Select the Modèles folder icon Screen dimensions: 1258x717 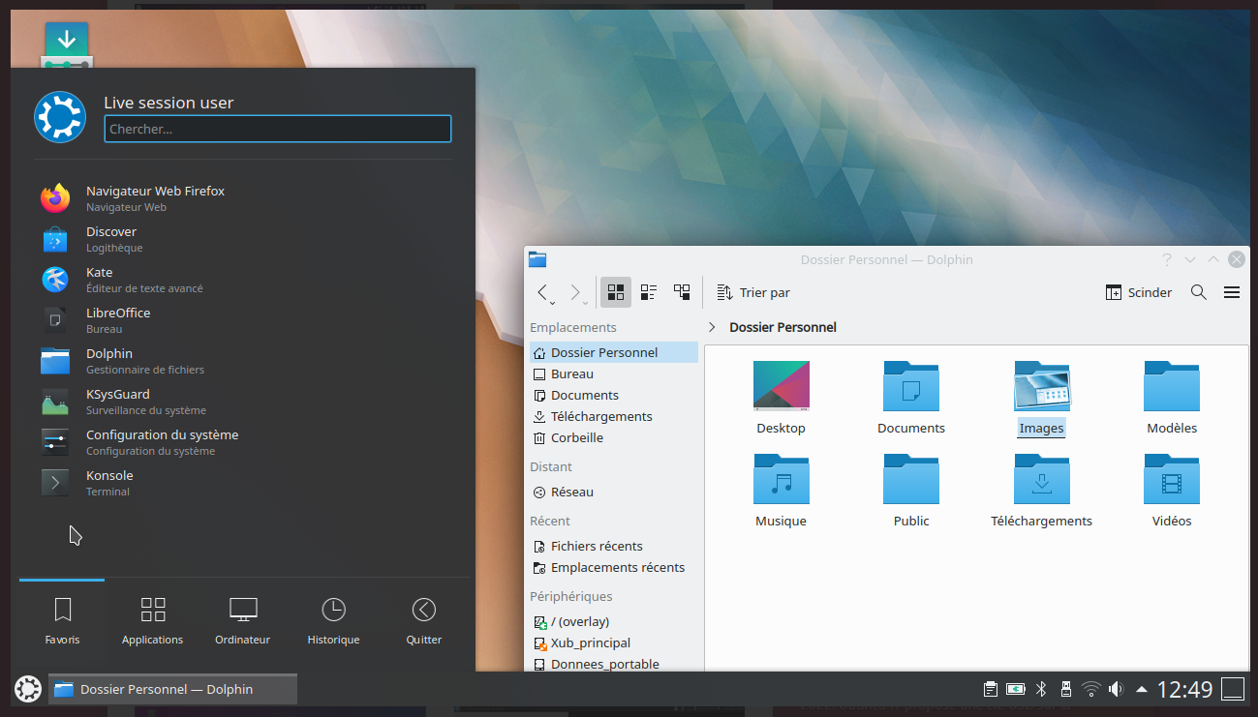click(x=1172, y=385)
